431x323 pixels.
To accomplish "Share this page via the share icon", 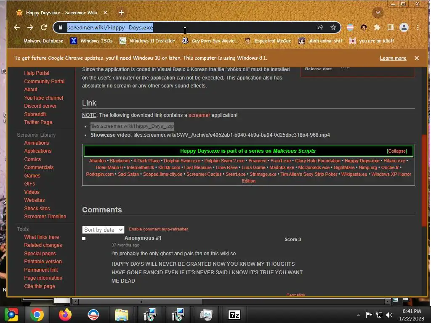I will [x=320, y=27].
